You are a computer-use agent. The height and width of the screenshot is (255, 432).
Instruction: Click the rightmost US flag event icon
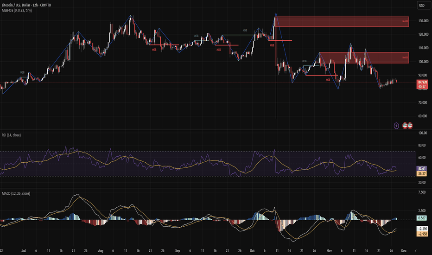click(x=410, y=126)
